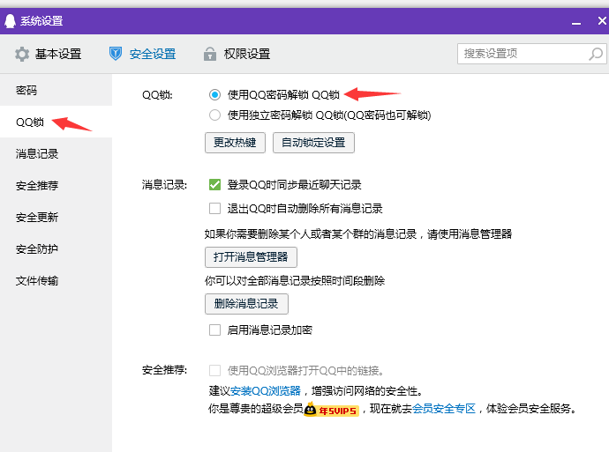
Task: Select 使用QQ密码解锁 QQ锁 radio option
Action: tap(214, 95)
